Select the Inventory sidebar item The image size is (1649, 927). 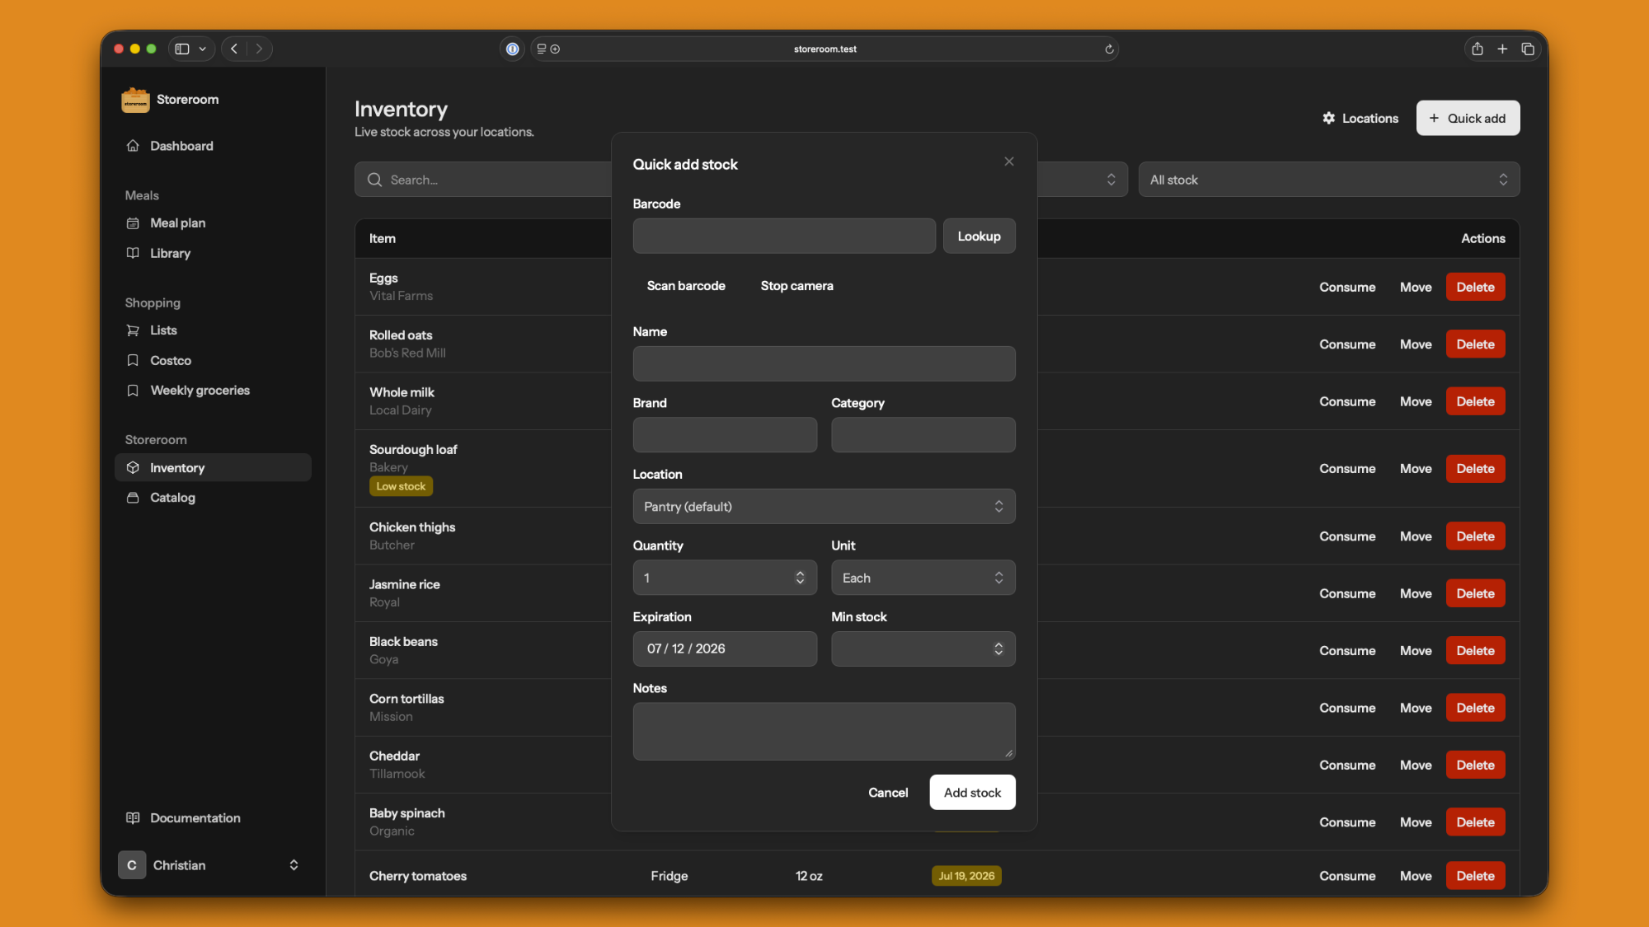click(x=213, y=467)
